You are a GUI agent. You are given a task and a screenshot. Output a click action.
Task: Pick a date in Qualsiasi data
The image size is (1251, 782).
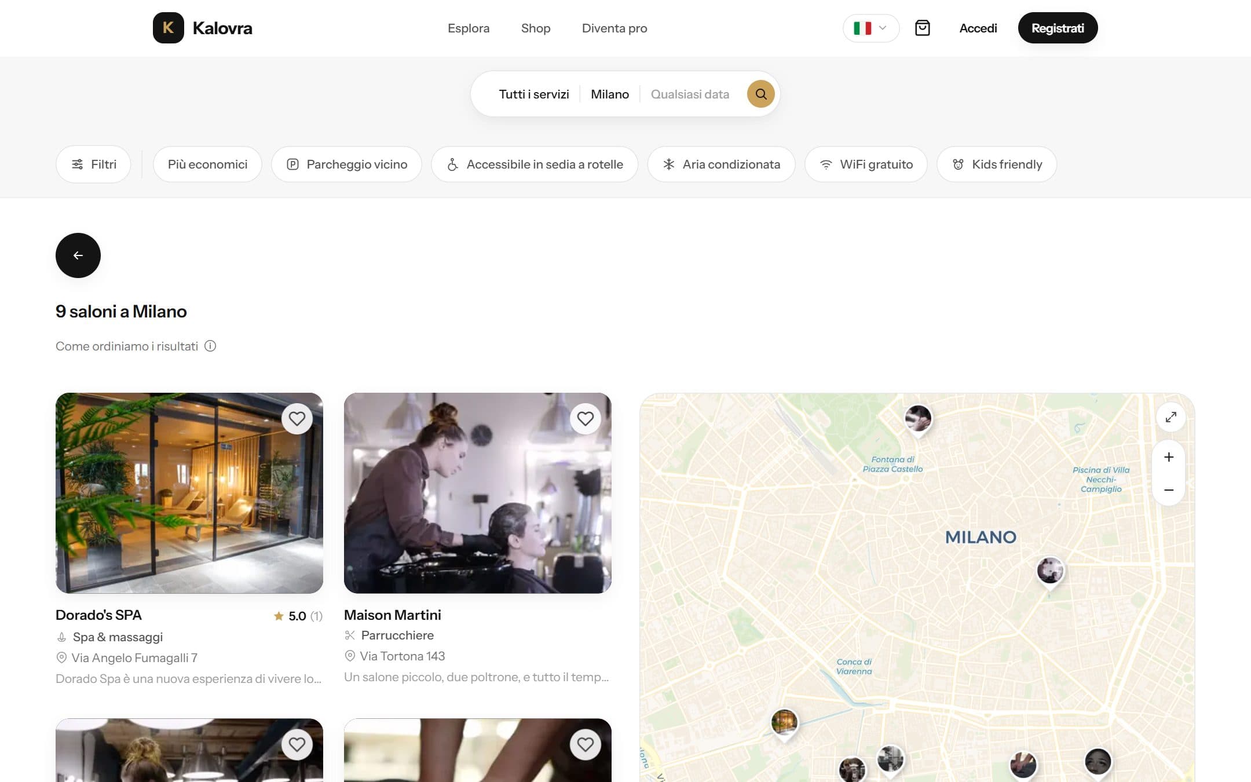[690, 94]
